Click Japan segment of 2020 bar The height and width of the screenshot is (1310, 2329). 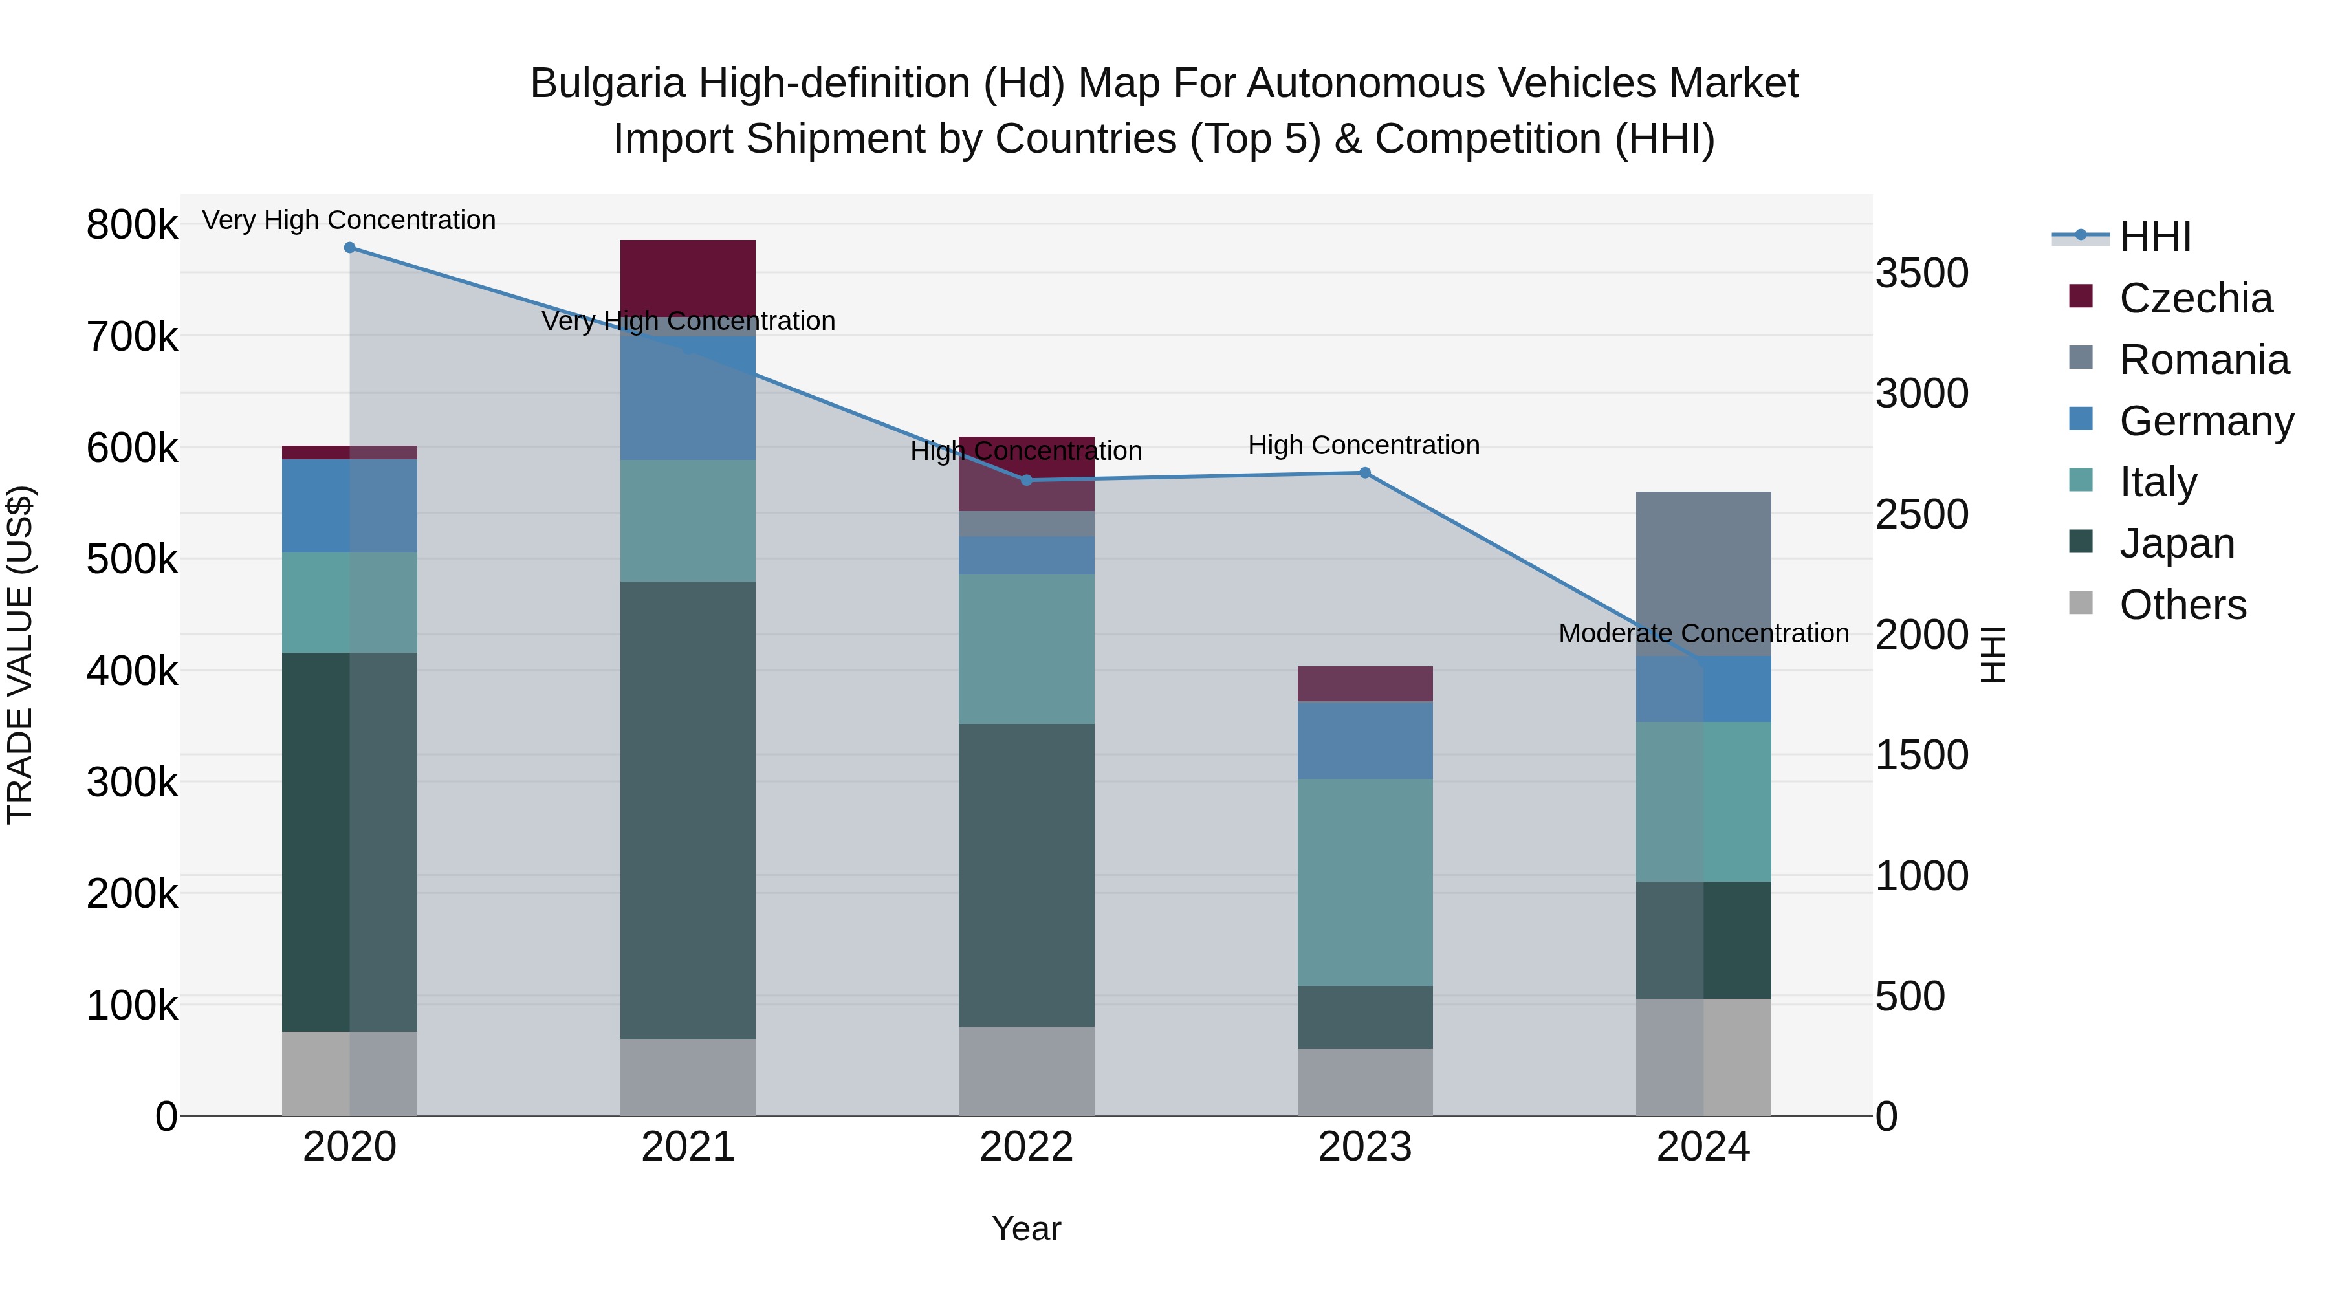click(x=350, y=842)
